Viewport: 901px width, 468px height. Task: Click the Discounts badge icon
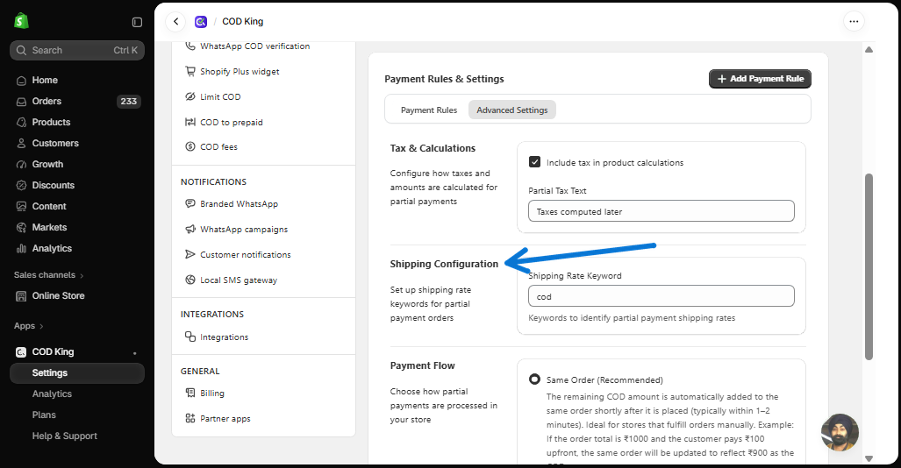tap(21, 186)
